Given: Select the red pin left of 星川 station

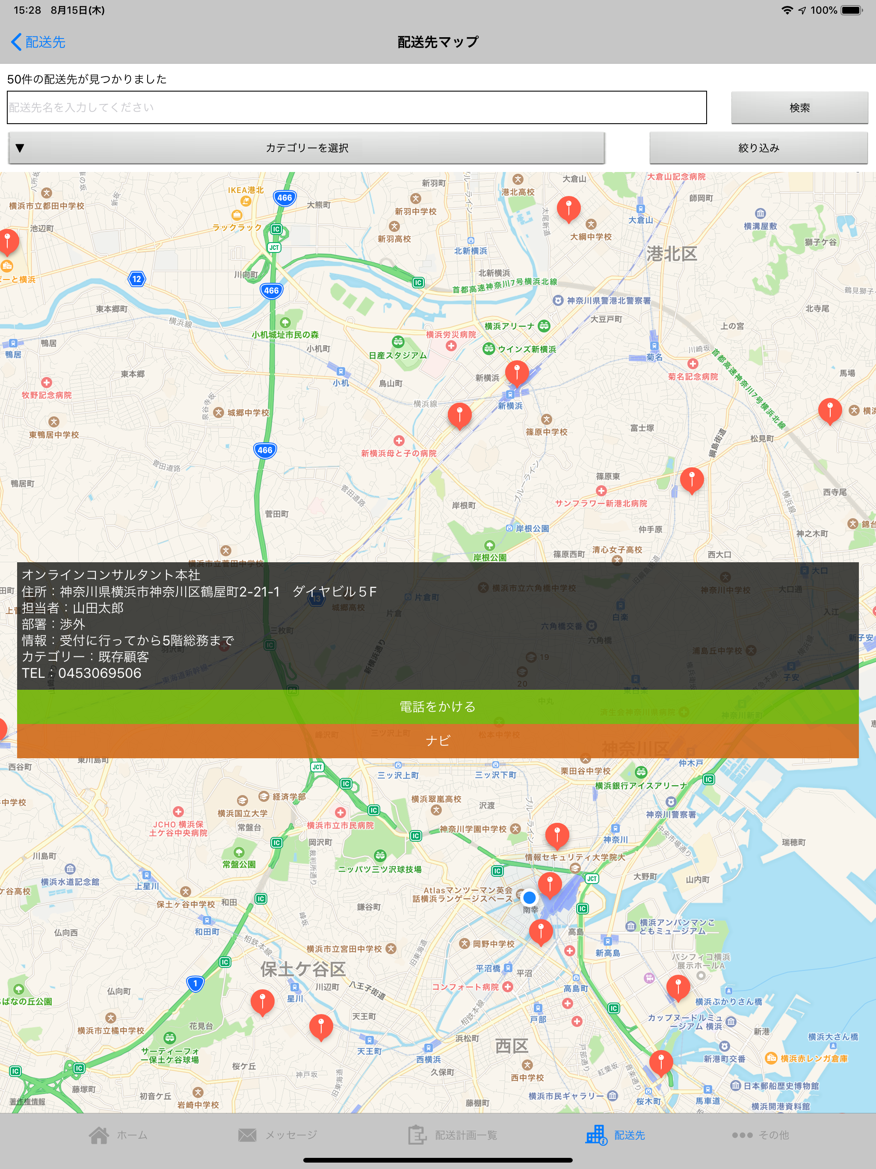Looking at the screenshot, I should 262,1003.
